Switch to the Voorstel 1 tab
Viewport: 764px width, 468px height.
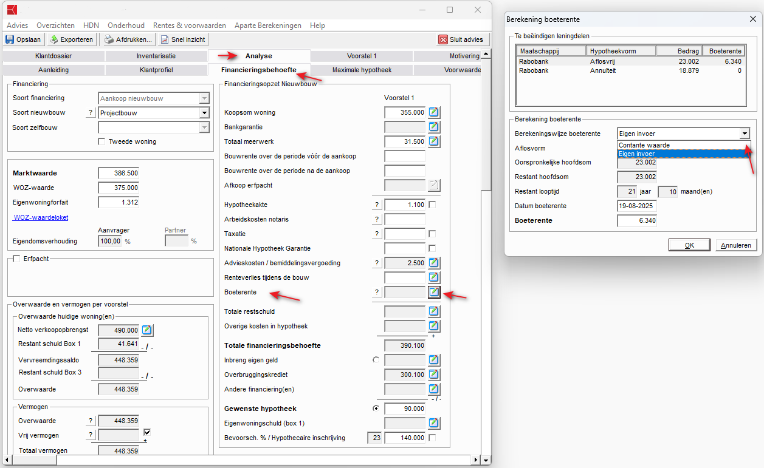pyautogui.click(x=362, y=56)
